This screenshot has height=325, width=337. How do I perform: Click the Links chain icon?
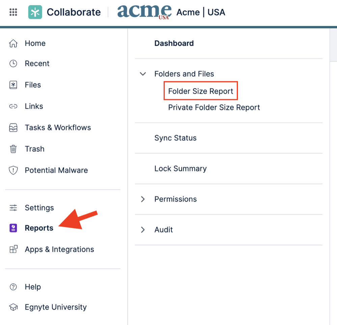click(x=13, y=106)
